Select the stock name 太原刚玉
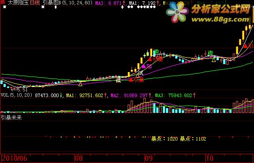 pyautogui.click(x=18, y=3)
